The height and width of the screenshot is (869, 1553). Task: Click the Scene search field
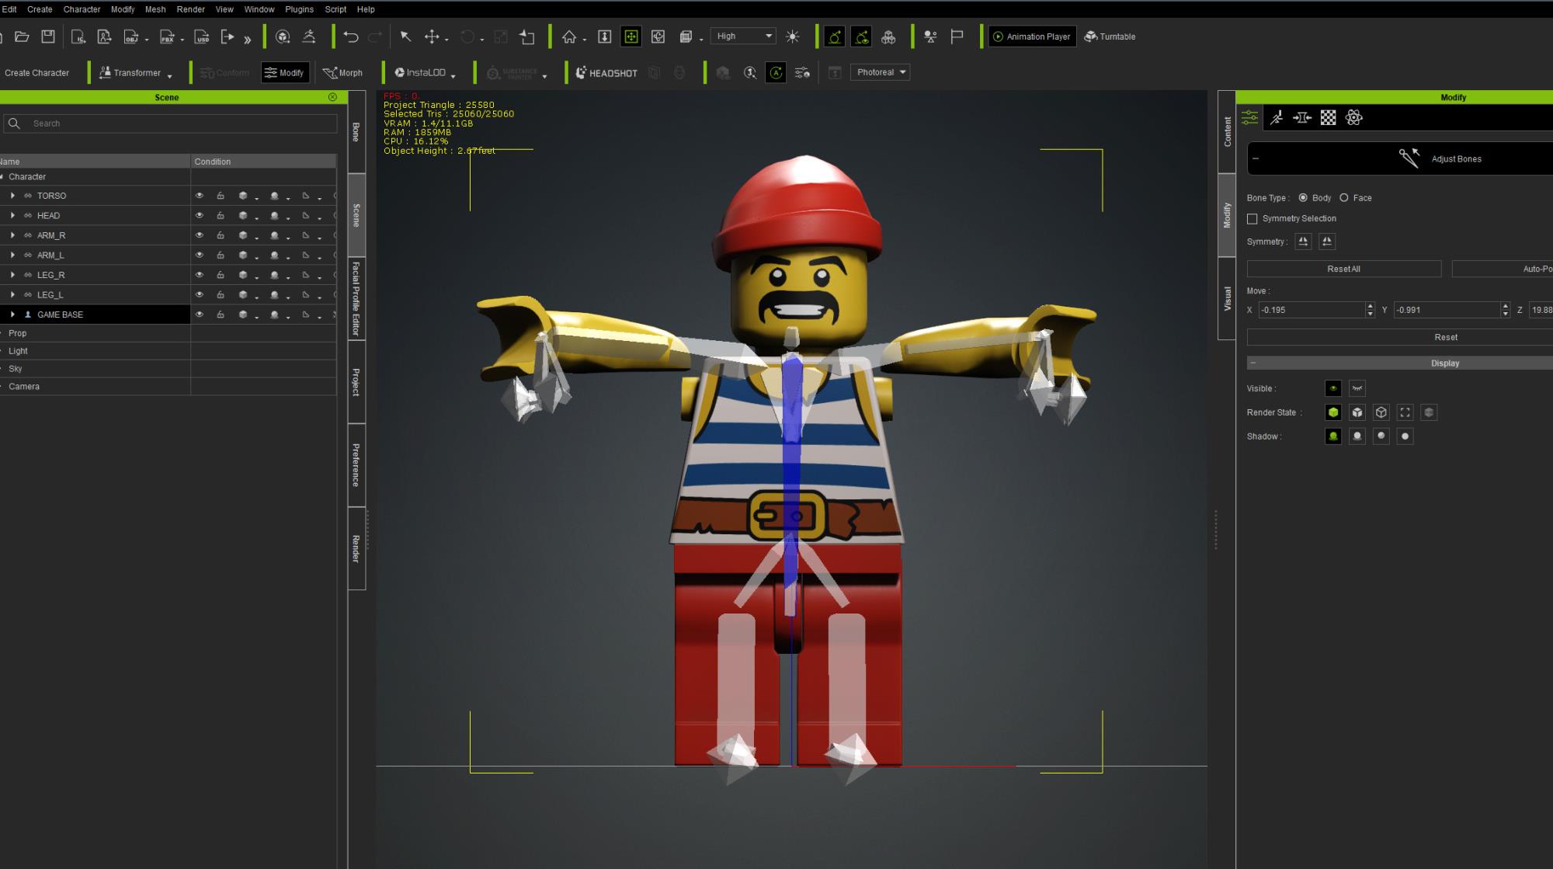170,123
